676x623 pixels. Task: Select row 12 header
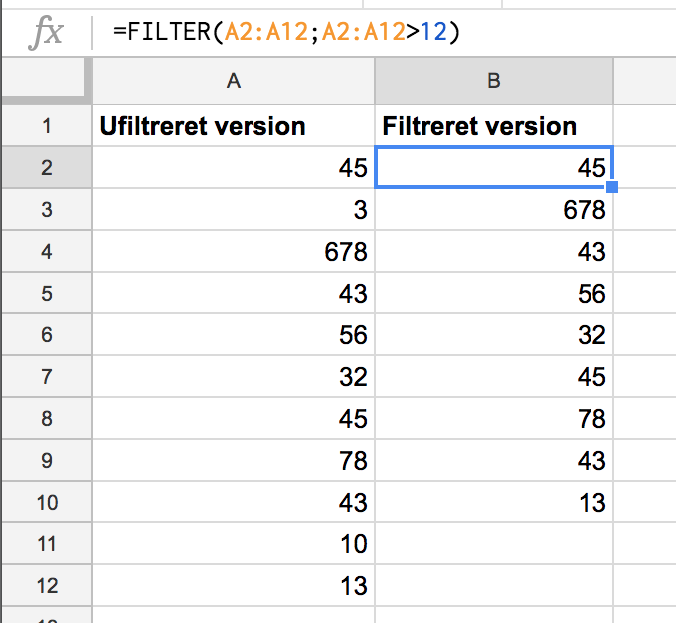tap(47, 585)
